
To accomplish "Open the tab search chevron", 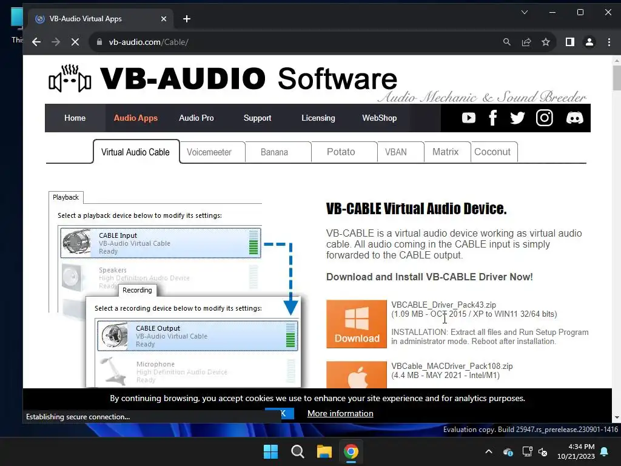I will click(525, 12).
